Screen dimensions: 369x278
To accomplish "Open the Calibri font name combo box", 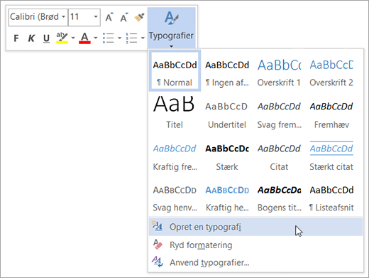I will pyautogui.click(x=38, y=17).
